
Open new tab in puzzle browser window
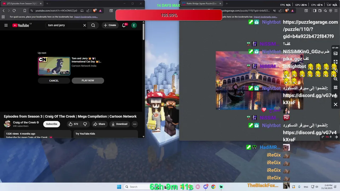point(227,3)
